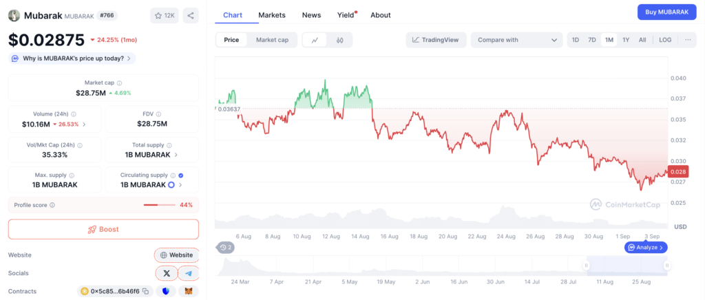The width and height of the screenshot is (705, 300).
Task: Click the 35.33% Vol/Mkt Cap value
Action: click(54, 155)
